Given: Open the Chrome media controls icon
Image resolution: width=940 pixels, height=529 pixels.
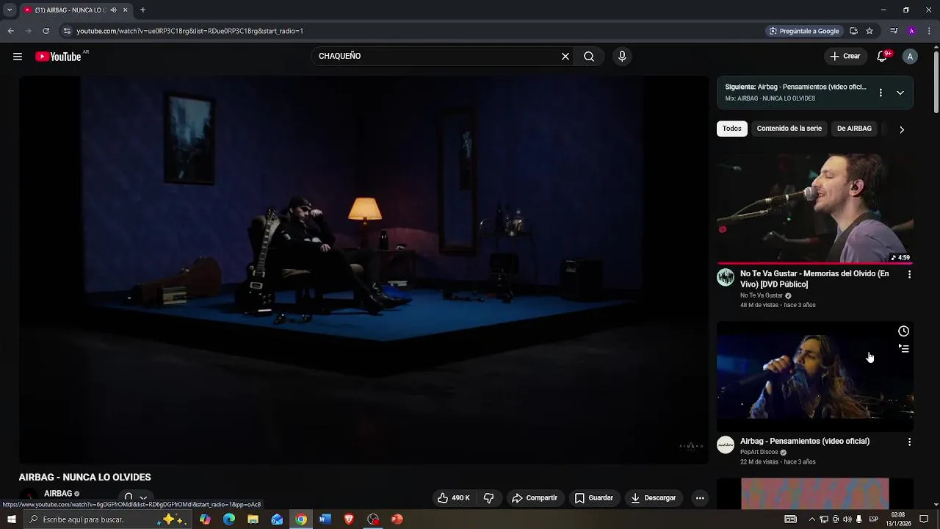Looking at the screenshot, I should [x=894, y=31].
